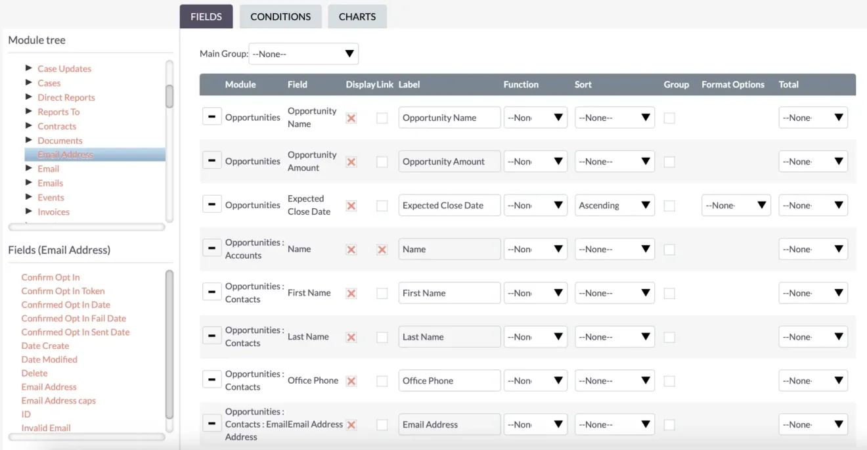Change the Ascending sort dropdown for Expected Close Date

[x=614, y=205]
